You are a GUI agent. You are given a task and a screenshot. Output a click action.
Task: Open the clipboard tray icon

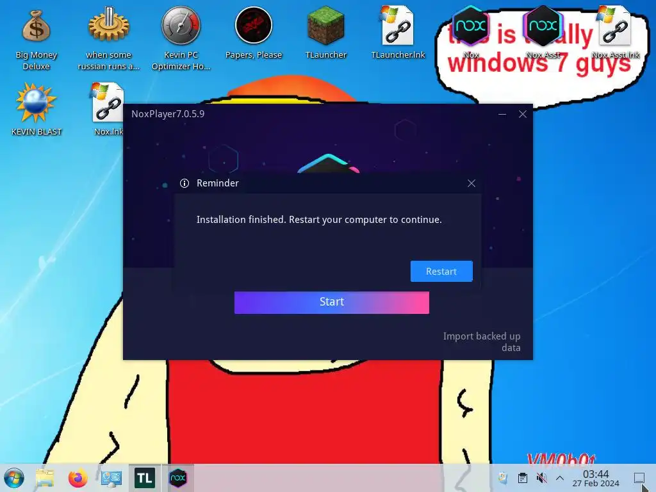(523, 478)
